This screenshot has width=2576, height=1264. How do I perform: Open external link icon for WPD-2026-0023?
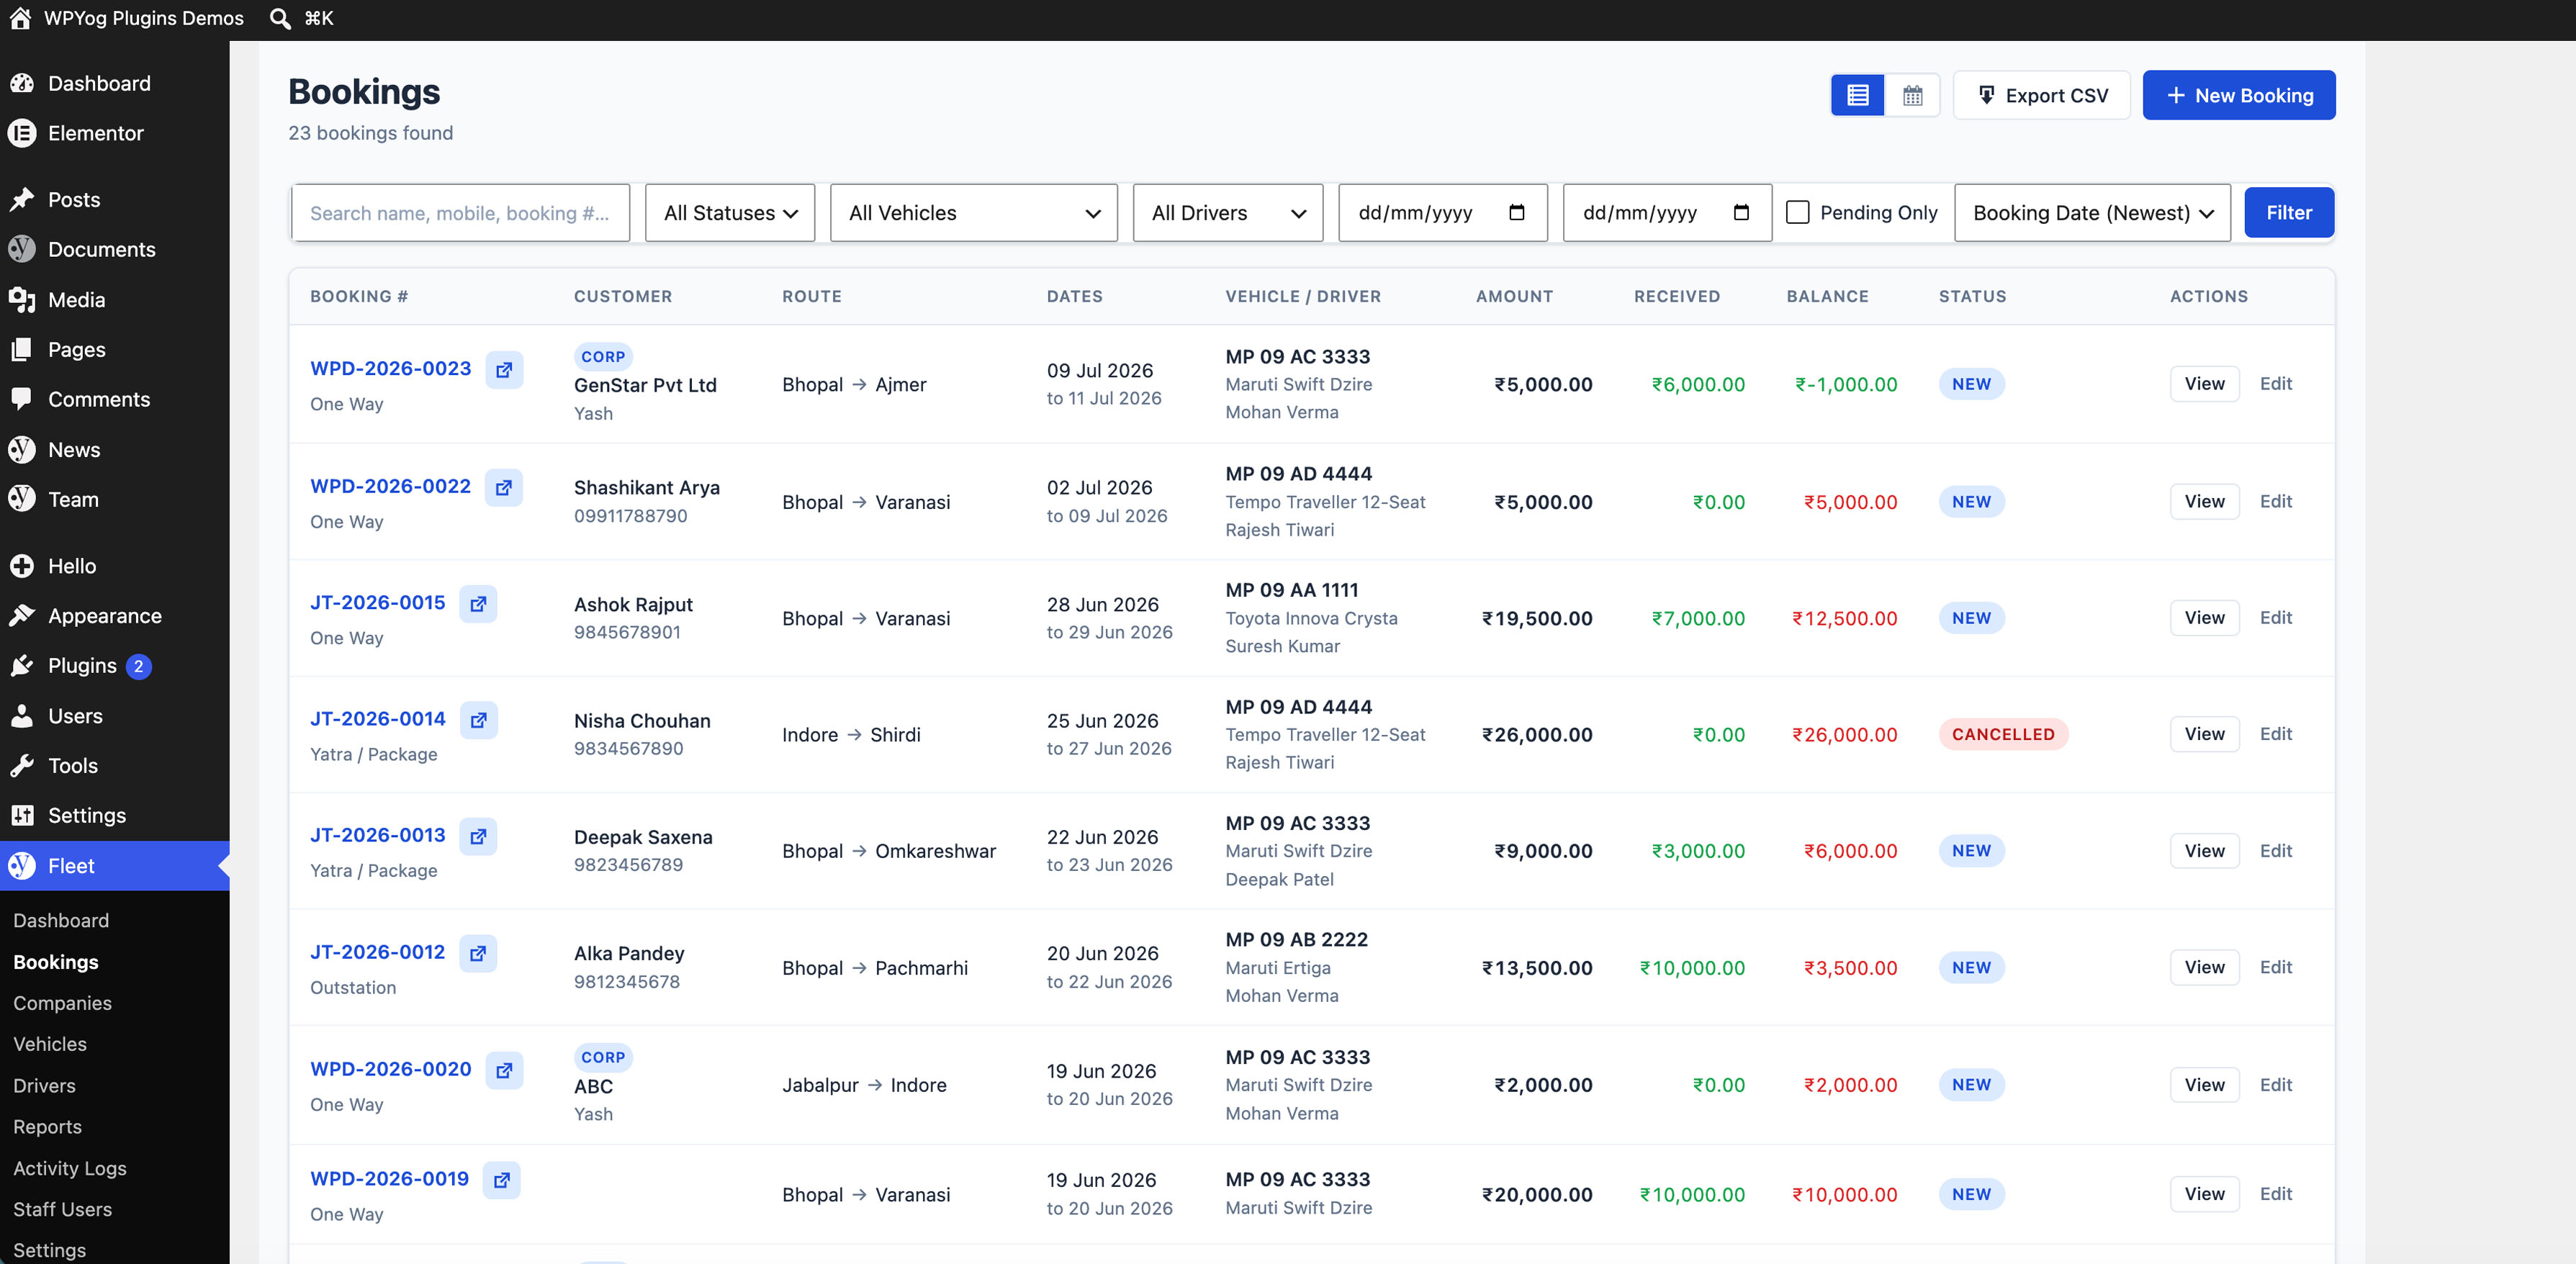tap(504, 370)
